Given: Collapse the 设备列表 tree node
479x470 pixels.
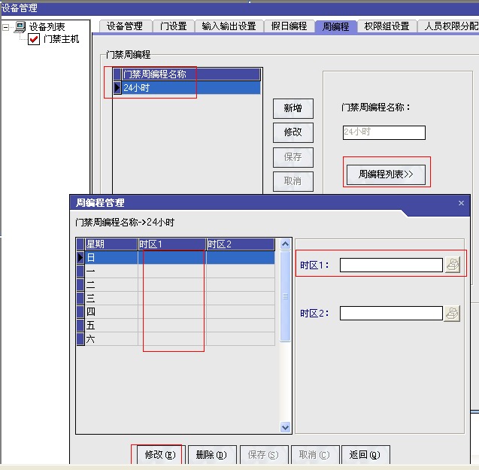Looking at the screenshot, I should (6, 27).
